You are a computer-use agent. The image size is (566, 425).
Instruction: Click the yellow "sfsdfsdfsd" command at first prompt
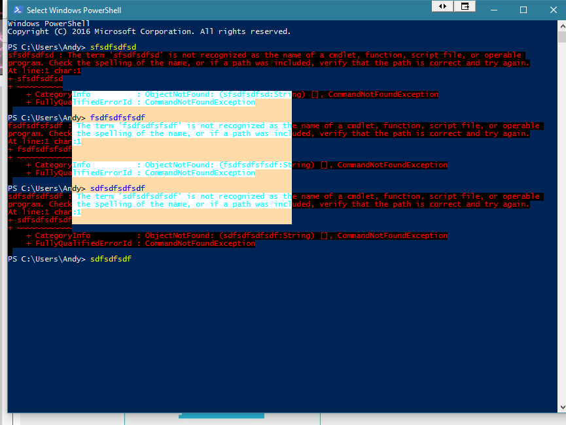113,47
